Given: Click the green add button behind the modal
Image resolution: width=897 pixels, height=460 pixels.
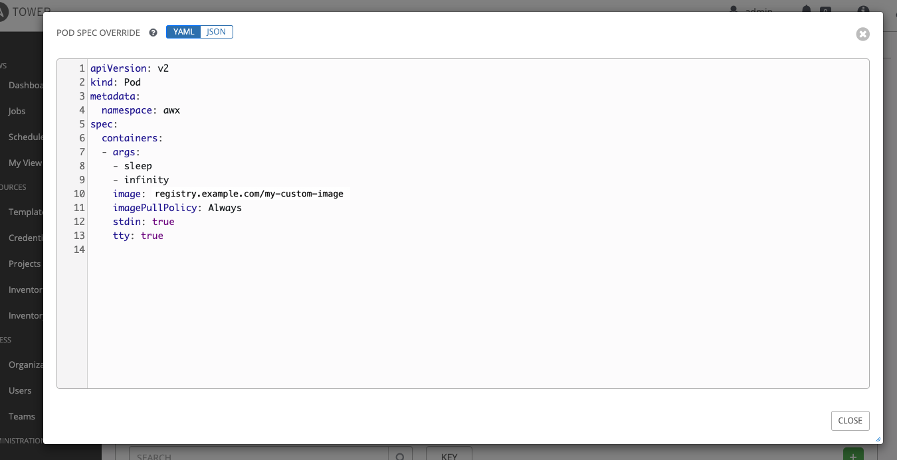Looking at the screenshot, I should [853, 454].
